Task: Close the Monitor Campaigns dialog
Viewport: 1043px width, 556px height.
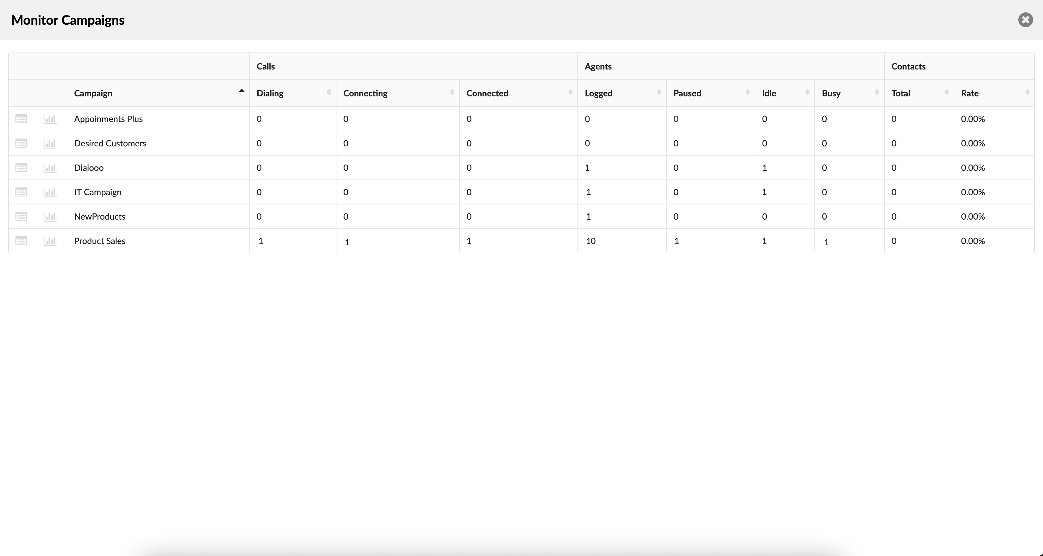Action: tap(1025, 19)
